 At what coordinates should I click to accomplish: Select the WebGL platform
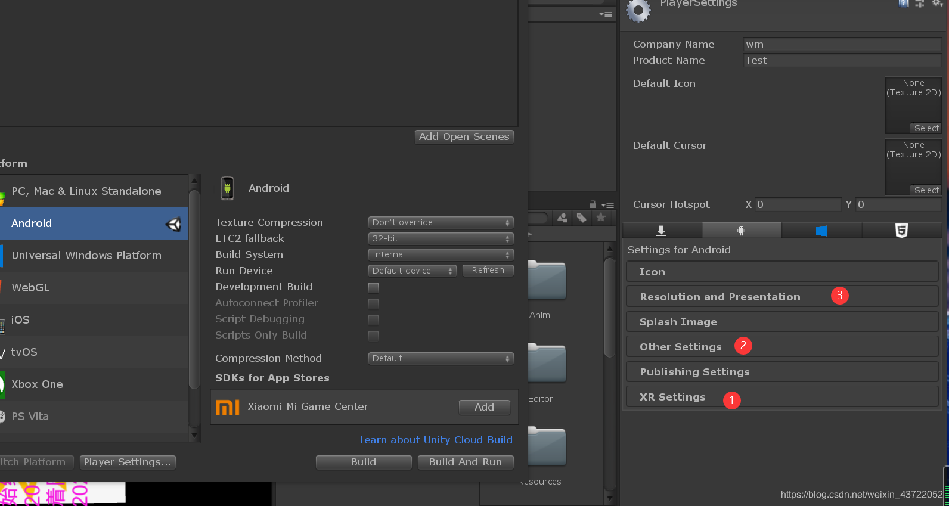pyautogui.click(x=94, y=288)
